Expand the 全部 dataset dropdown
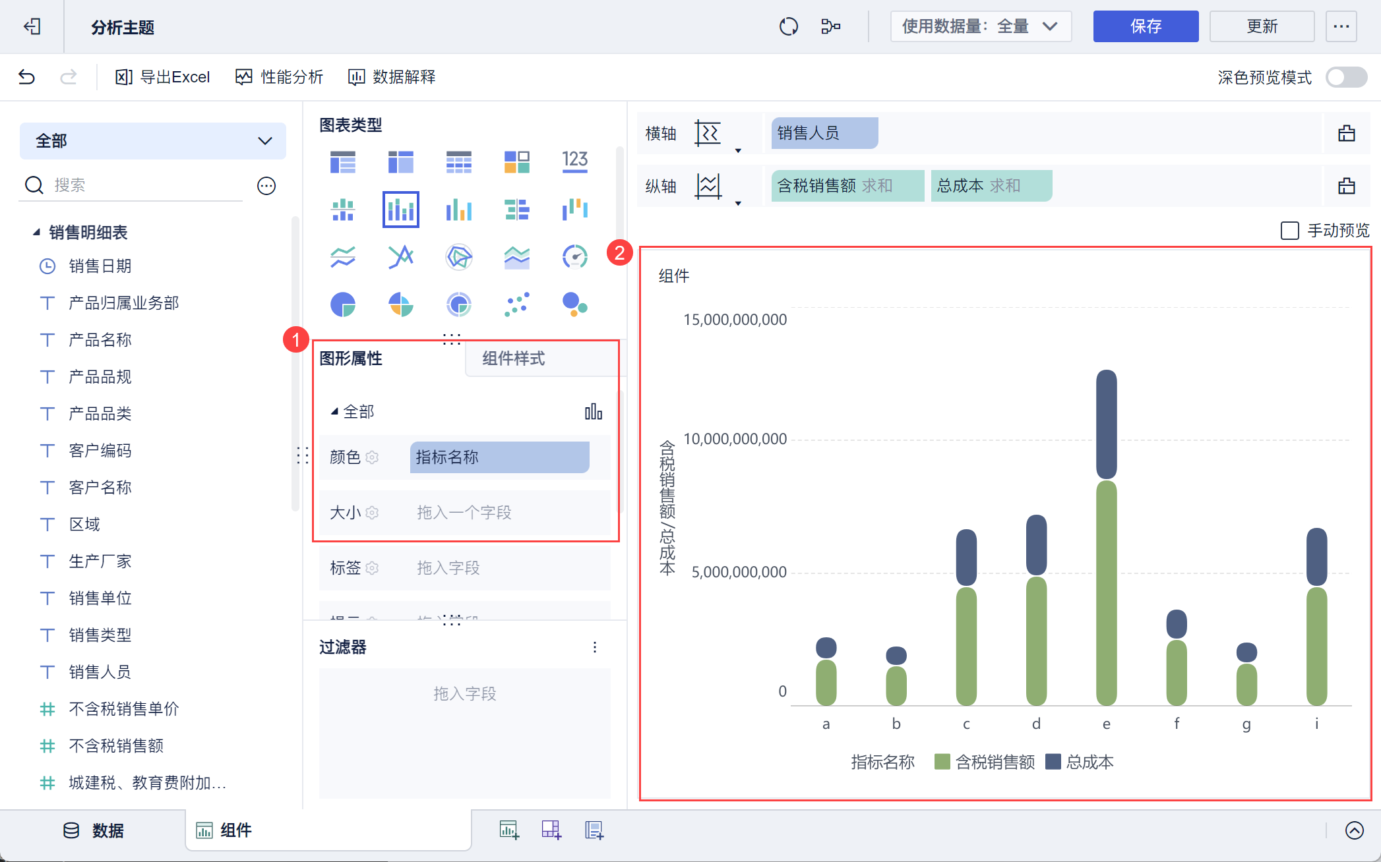1381x862 pixels. click(x=152, y=140)
